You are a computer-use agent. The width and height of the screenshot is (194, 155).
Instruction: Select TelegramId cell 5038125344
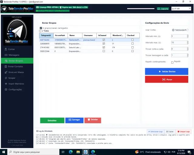tap(46, 51)
